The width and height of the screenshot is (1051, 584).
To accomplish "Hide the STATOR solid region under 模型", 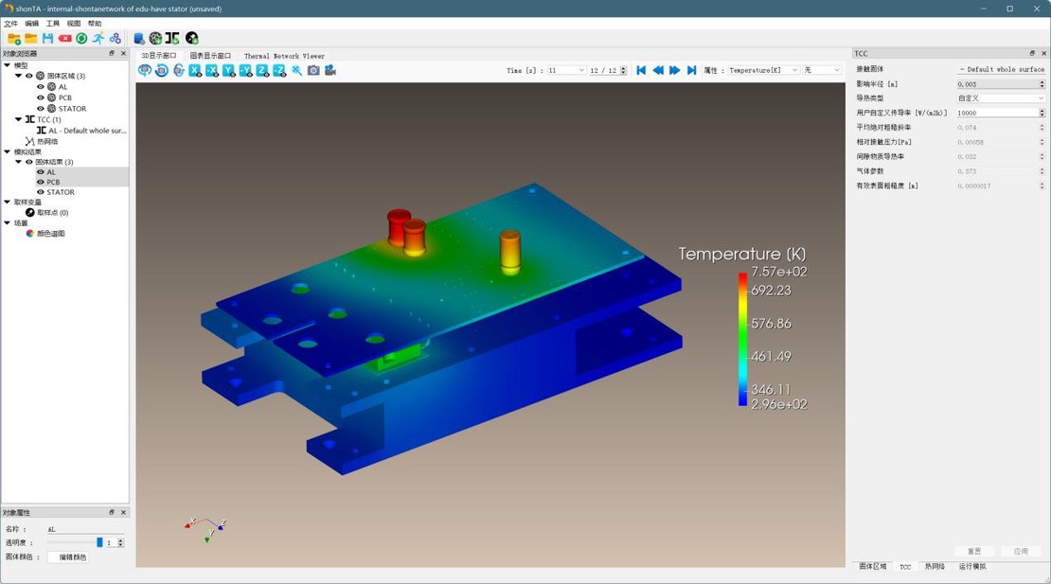I will 41,109.
